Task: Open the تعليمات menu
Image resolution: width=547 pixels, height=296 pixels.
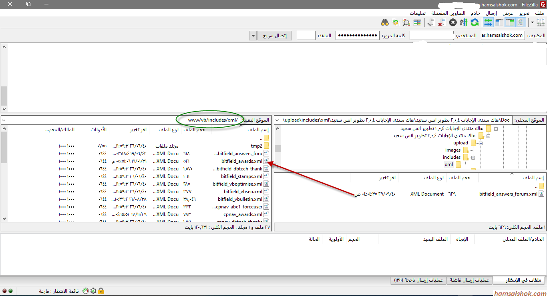Action: (x=418, y=13)
